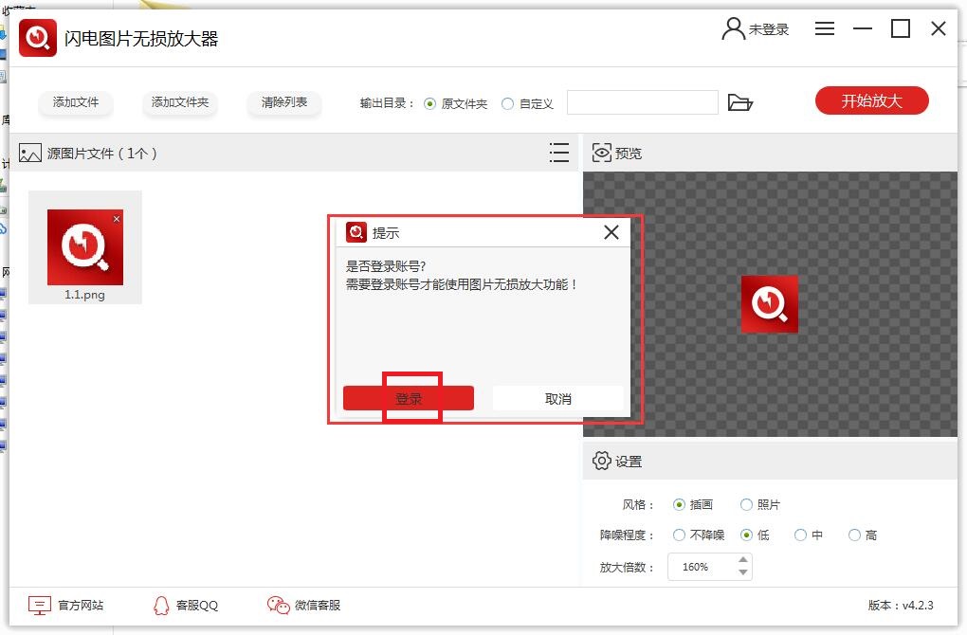Click the 未登录 user account icon
967x635 pixels.
[x=732, y=28]
